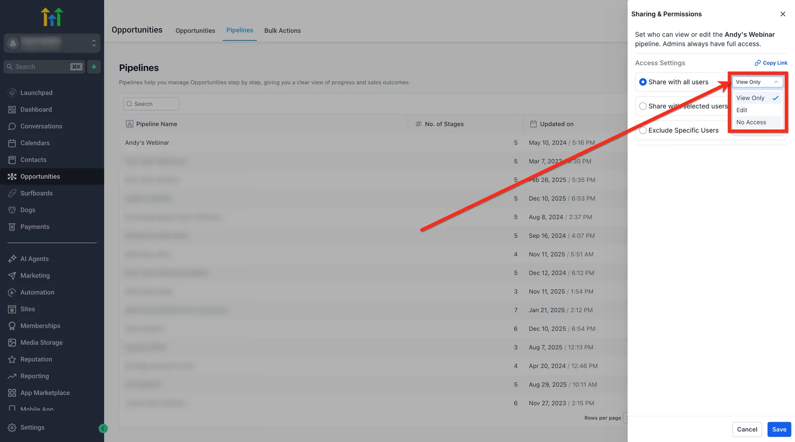
Task: Switch to the Bulk Actions tab
Action: click(x=282, y=31)
